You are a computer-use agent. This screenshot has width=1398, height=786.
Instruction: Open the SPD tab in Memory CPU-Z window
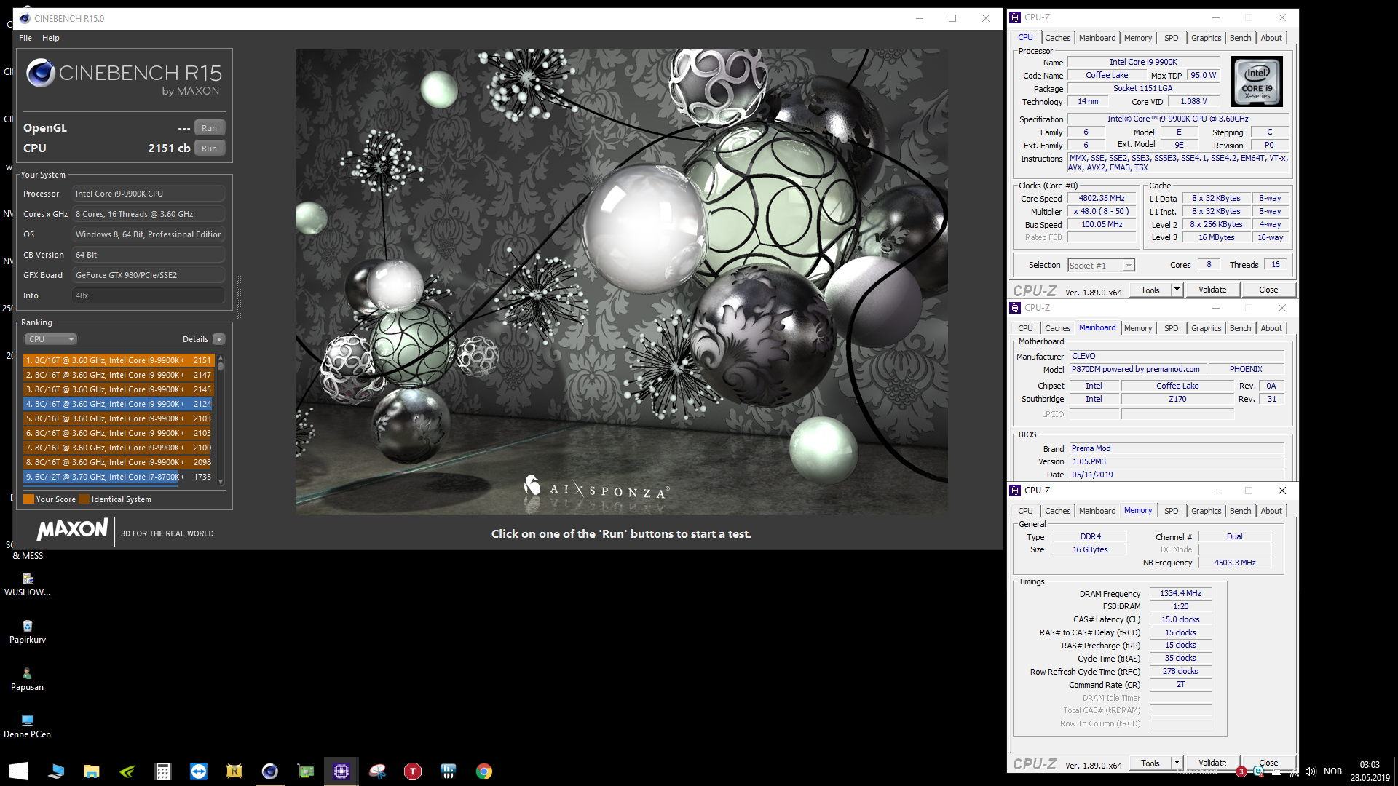[1171, 511]
